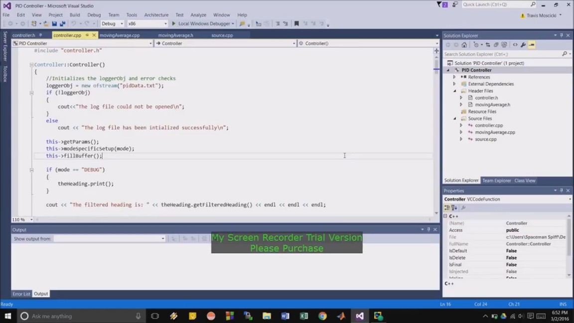Open the Team Explorer tab
574x323 pixels.
496,180
